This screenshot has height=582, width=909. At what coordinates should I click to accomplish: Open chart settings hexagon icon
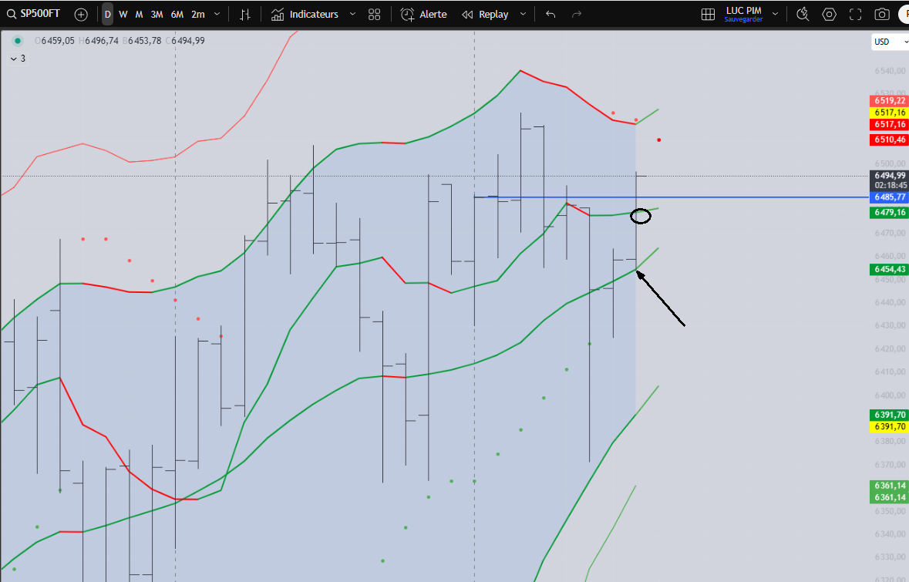point(829,15)
